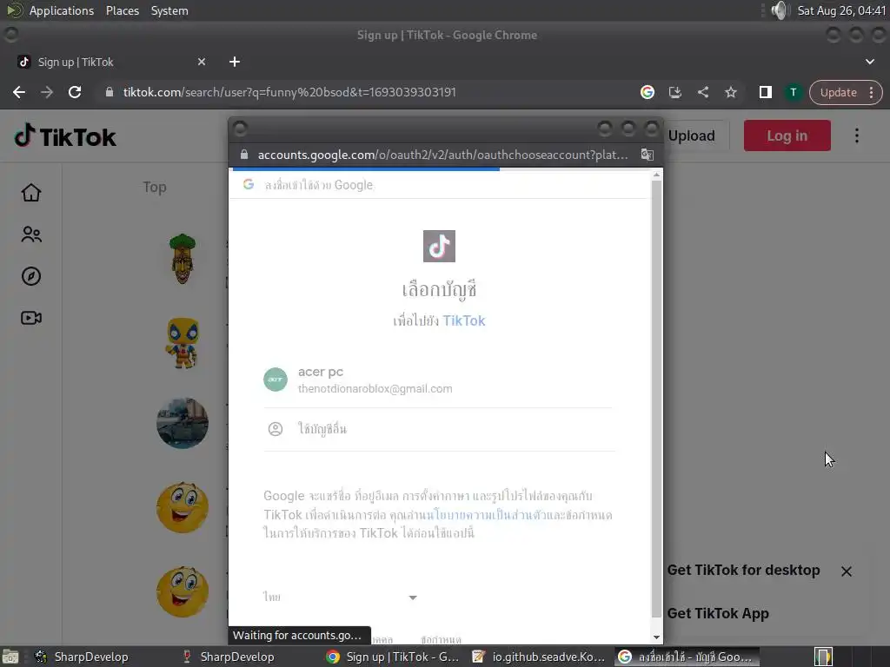890x667 pixels.
Task: Click the Chrome forward arrow
Action: [47, 92]
